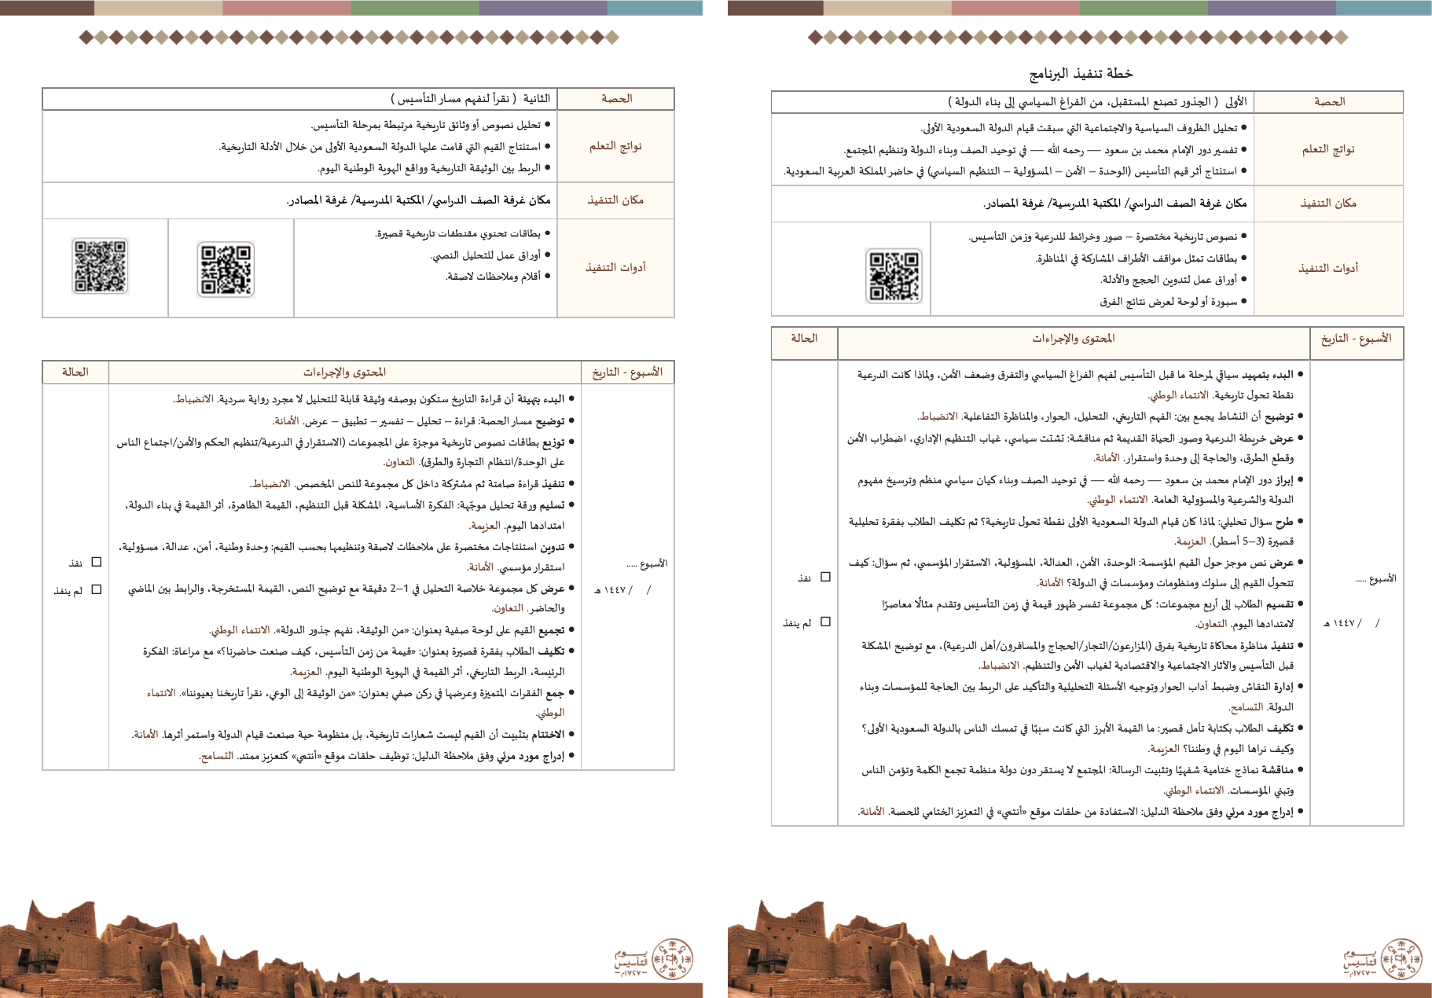The height and width of the screenshot is (998, 1432).
Task: Click the green segment of the first session page top color bar
Action: click(x=1144, y=8)
